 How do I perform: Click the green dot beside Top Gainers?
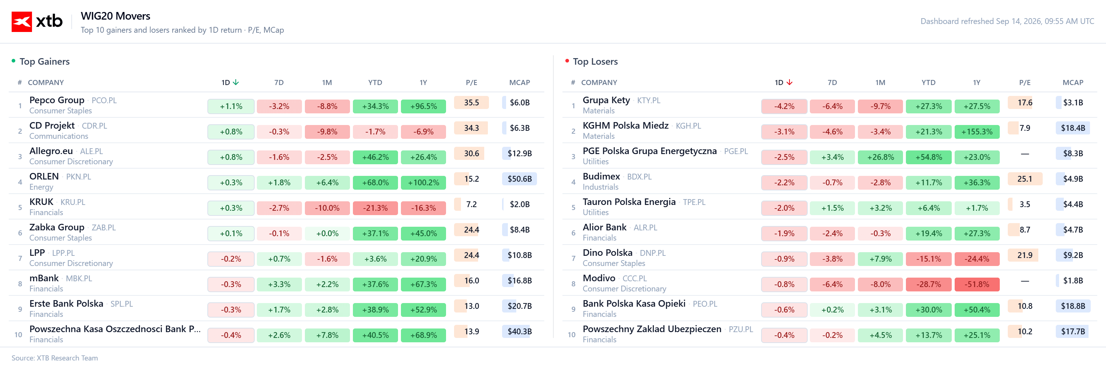(x=13, y=61)
